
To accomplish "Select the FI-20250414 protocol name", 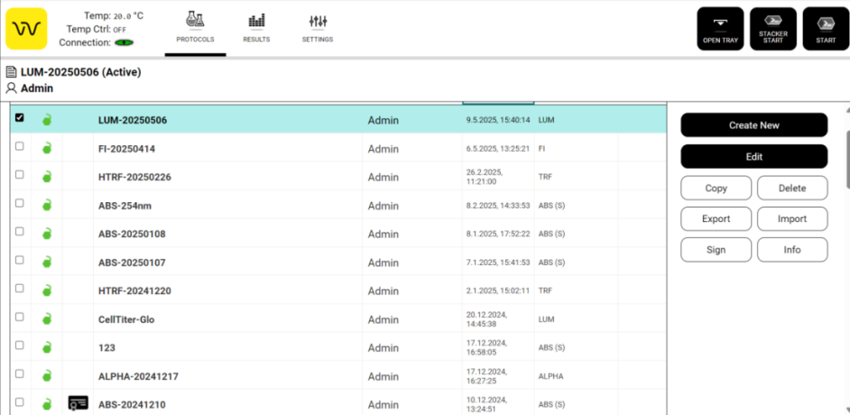I will [x=126, y=149].
